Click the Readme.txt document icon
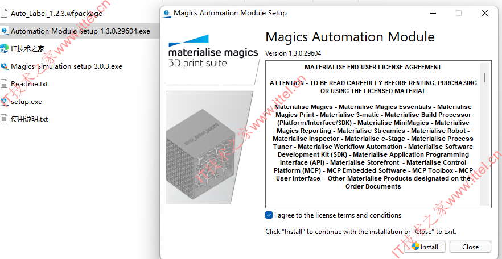The width and height of the screenshot is (502, 259). click(4, 84)
